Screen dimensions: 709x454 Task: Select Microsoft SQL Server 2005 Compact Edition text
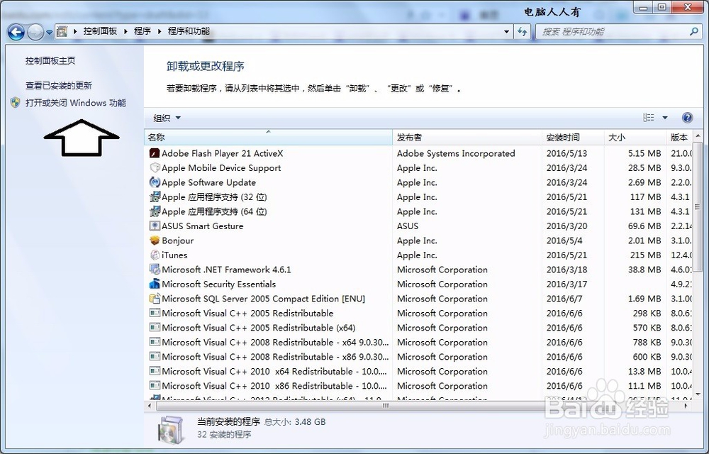tap(263, 299)
